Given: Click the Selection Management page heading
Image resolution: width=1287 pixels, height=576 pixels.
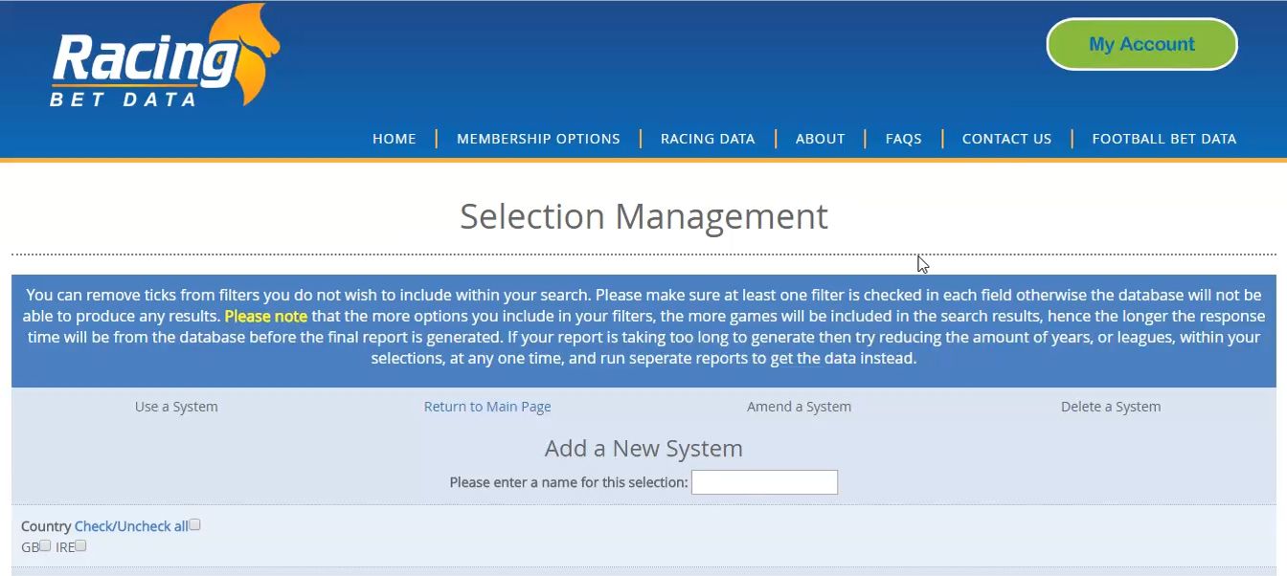Looking at the screenshot, I should [643, 216].
